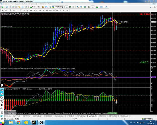Select the eraser in the capture sidebar
Screen dimensions: 157x125
(x=2, y=101)
